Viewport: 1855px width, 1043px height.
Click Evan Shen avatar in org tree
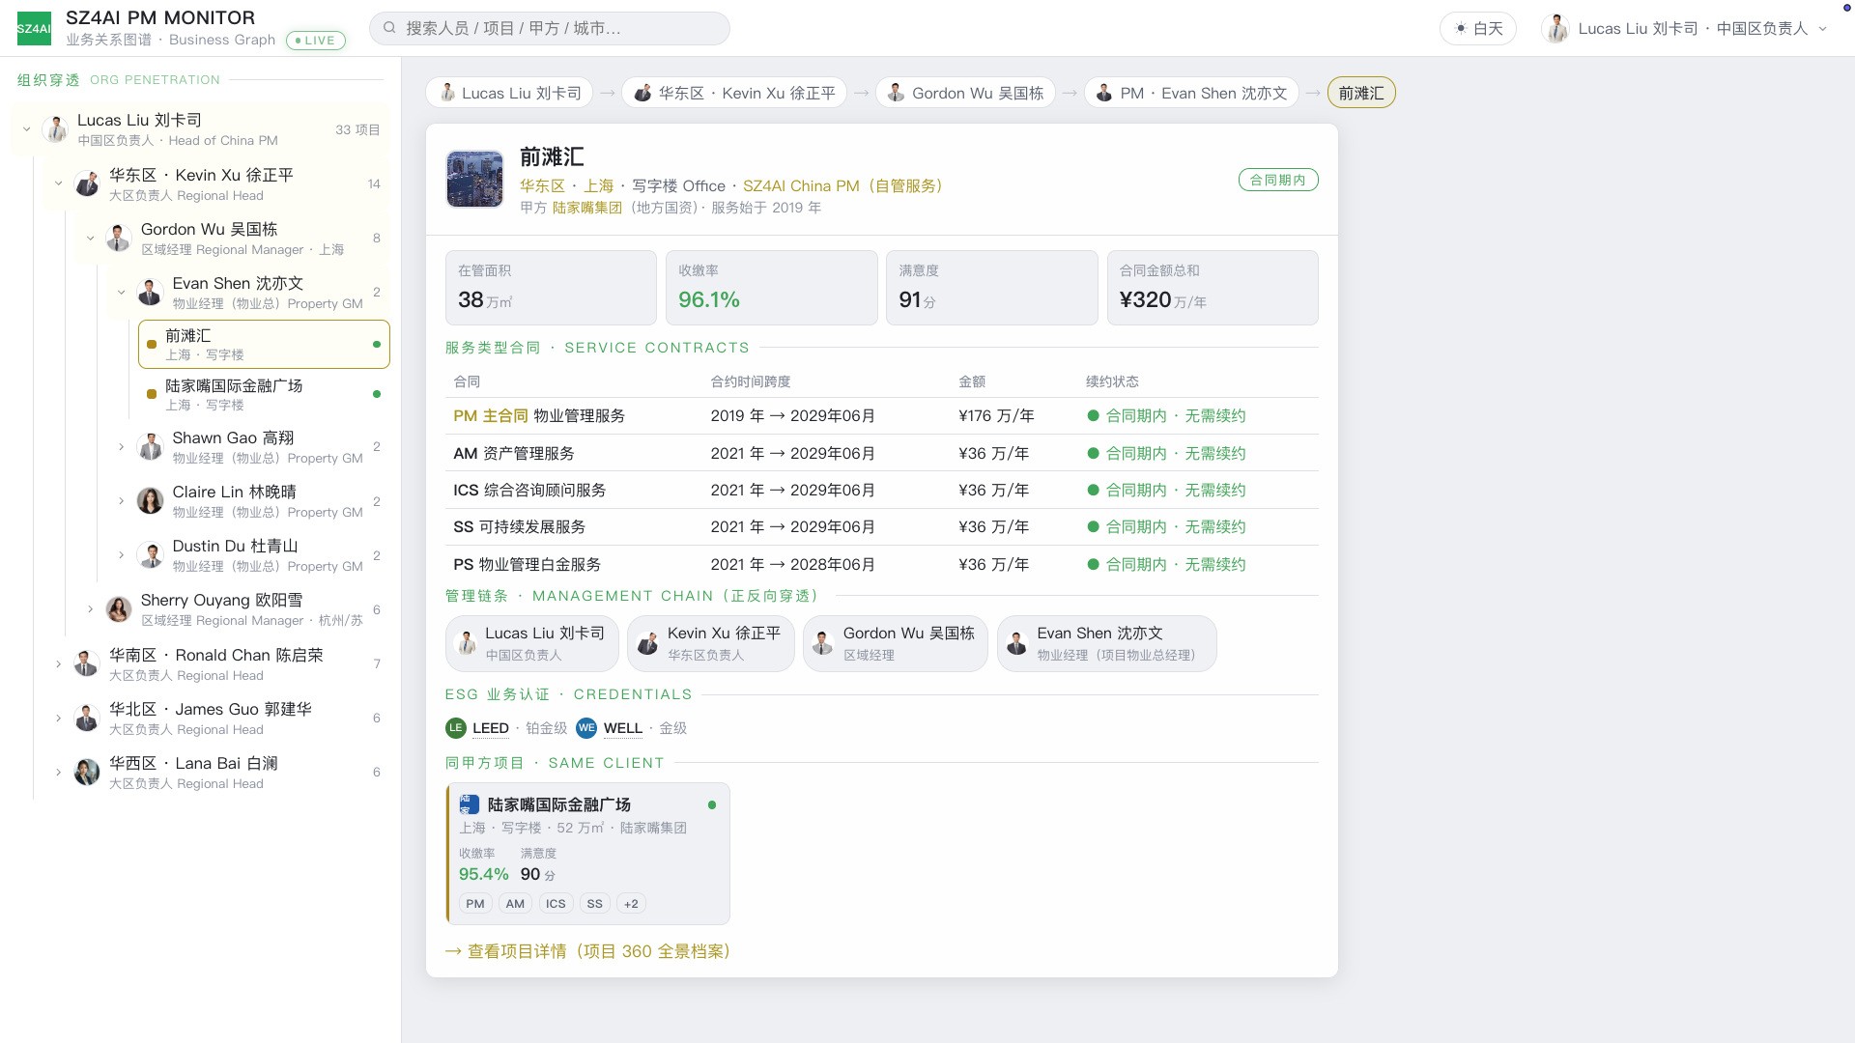tap(150, 292)
